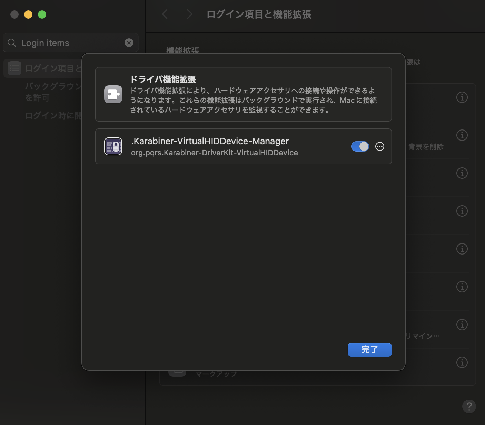
Task: Click the Karabiner-VirtualHIDDevice-Manager keyboard icon
Action: coord(113,146)
